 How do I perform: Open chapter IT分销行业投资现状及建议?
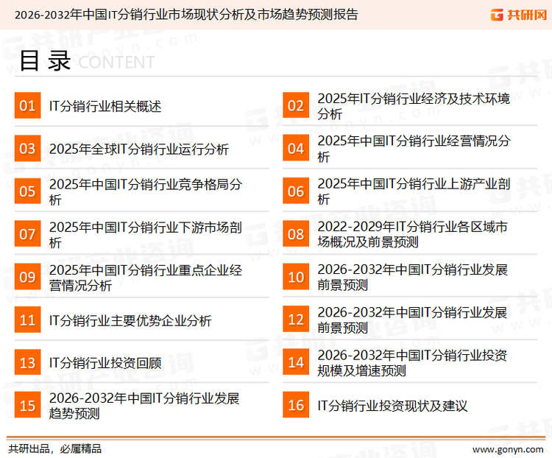tap(392, 406)
